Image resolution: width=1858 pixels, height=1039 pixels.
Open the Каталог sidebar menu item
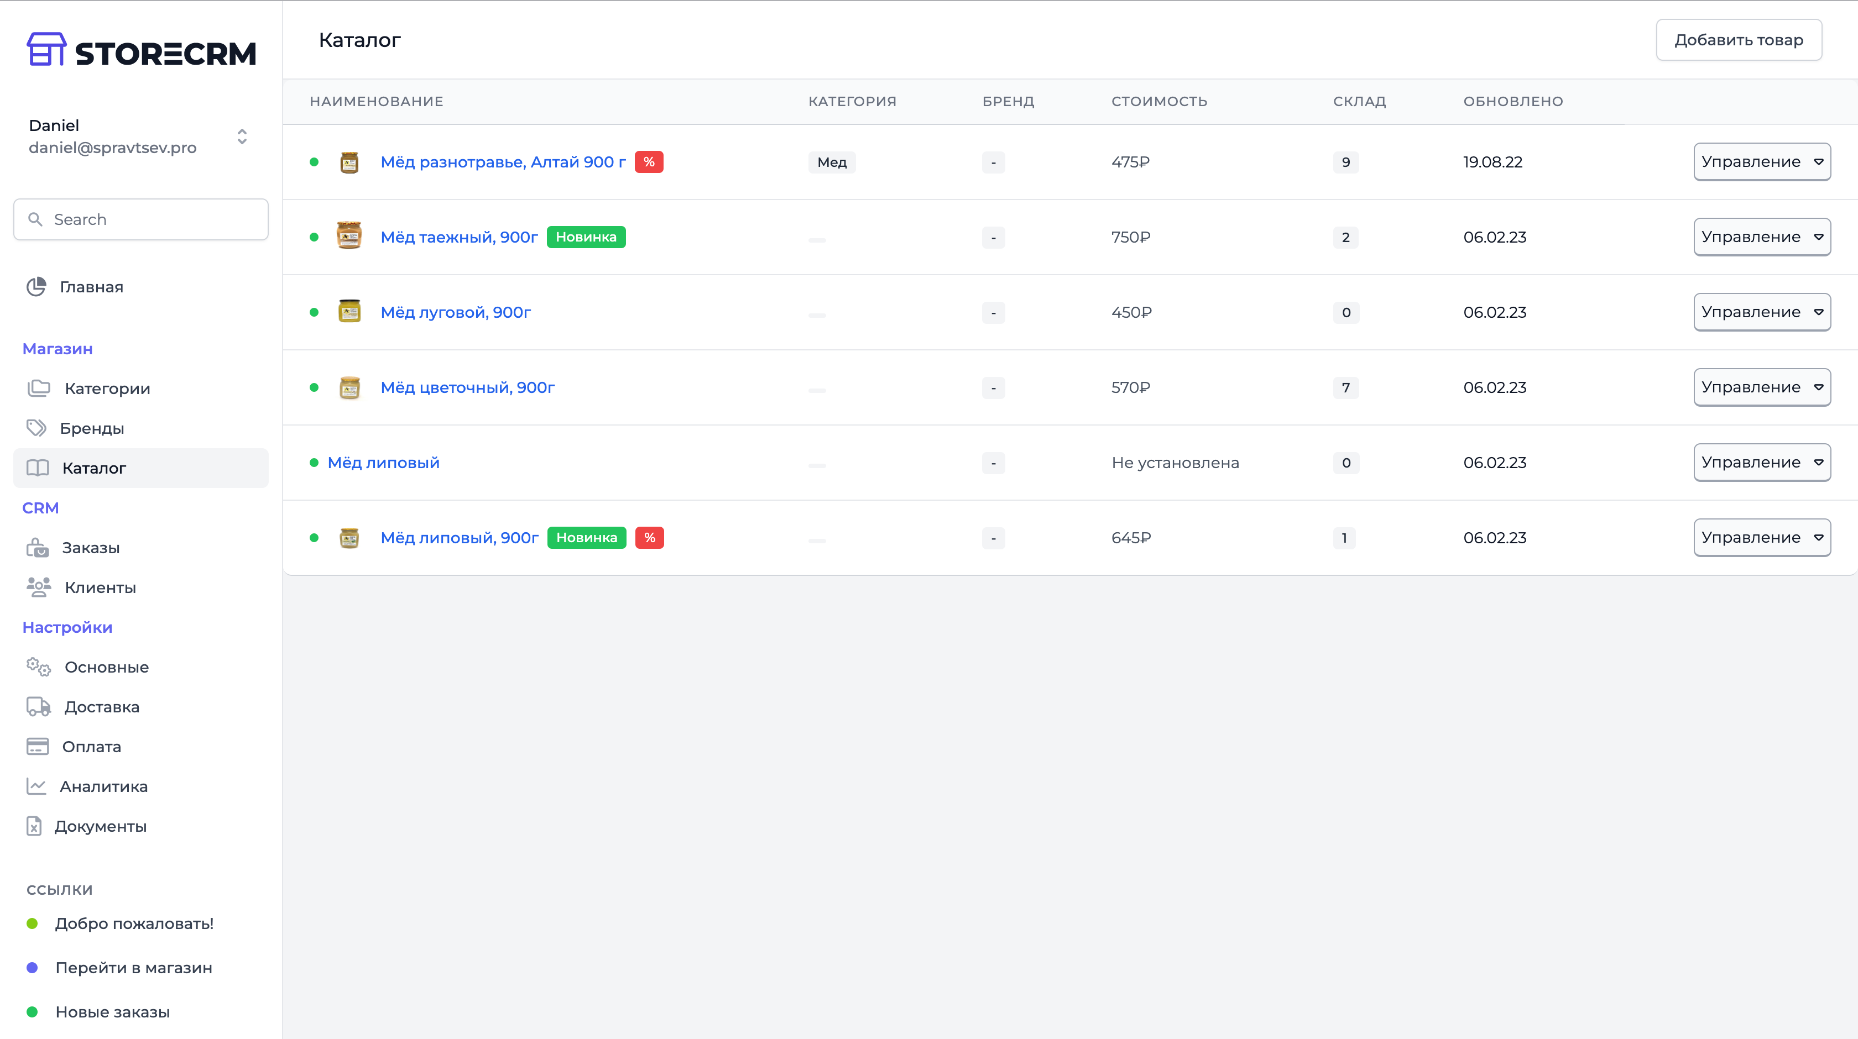(95, 469)
